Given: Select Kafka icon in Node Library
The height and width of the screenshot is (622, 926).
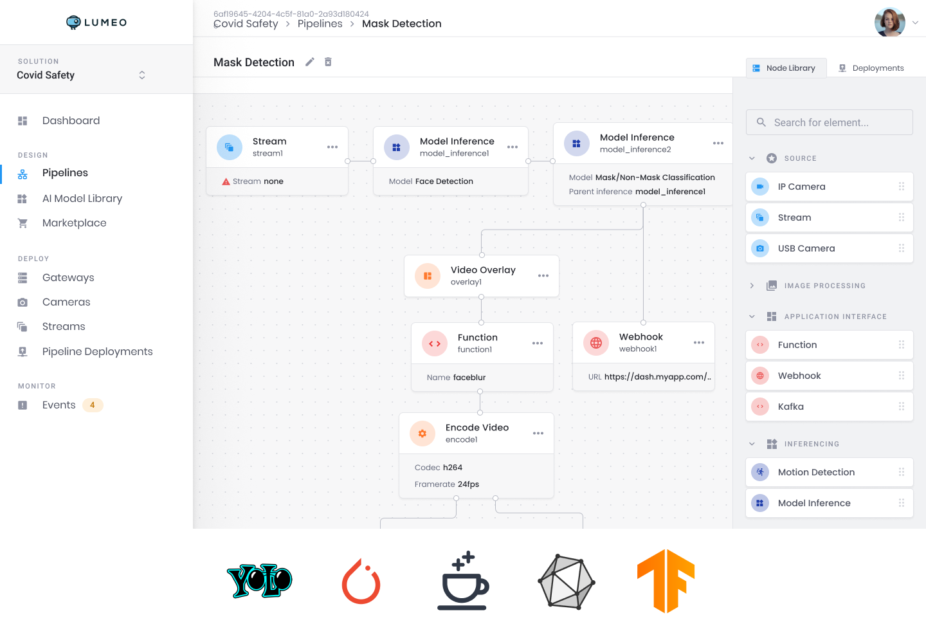Looking at the screenshot, I should [x=760, y=407].
